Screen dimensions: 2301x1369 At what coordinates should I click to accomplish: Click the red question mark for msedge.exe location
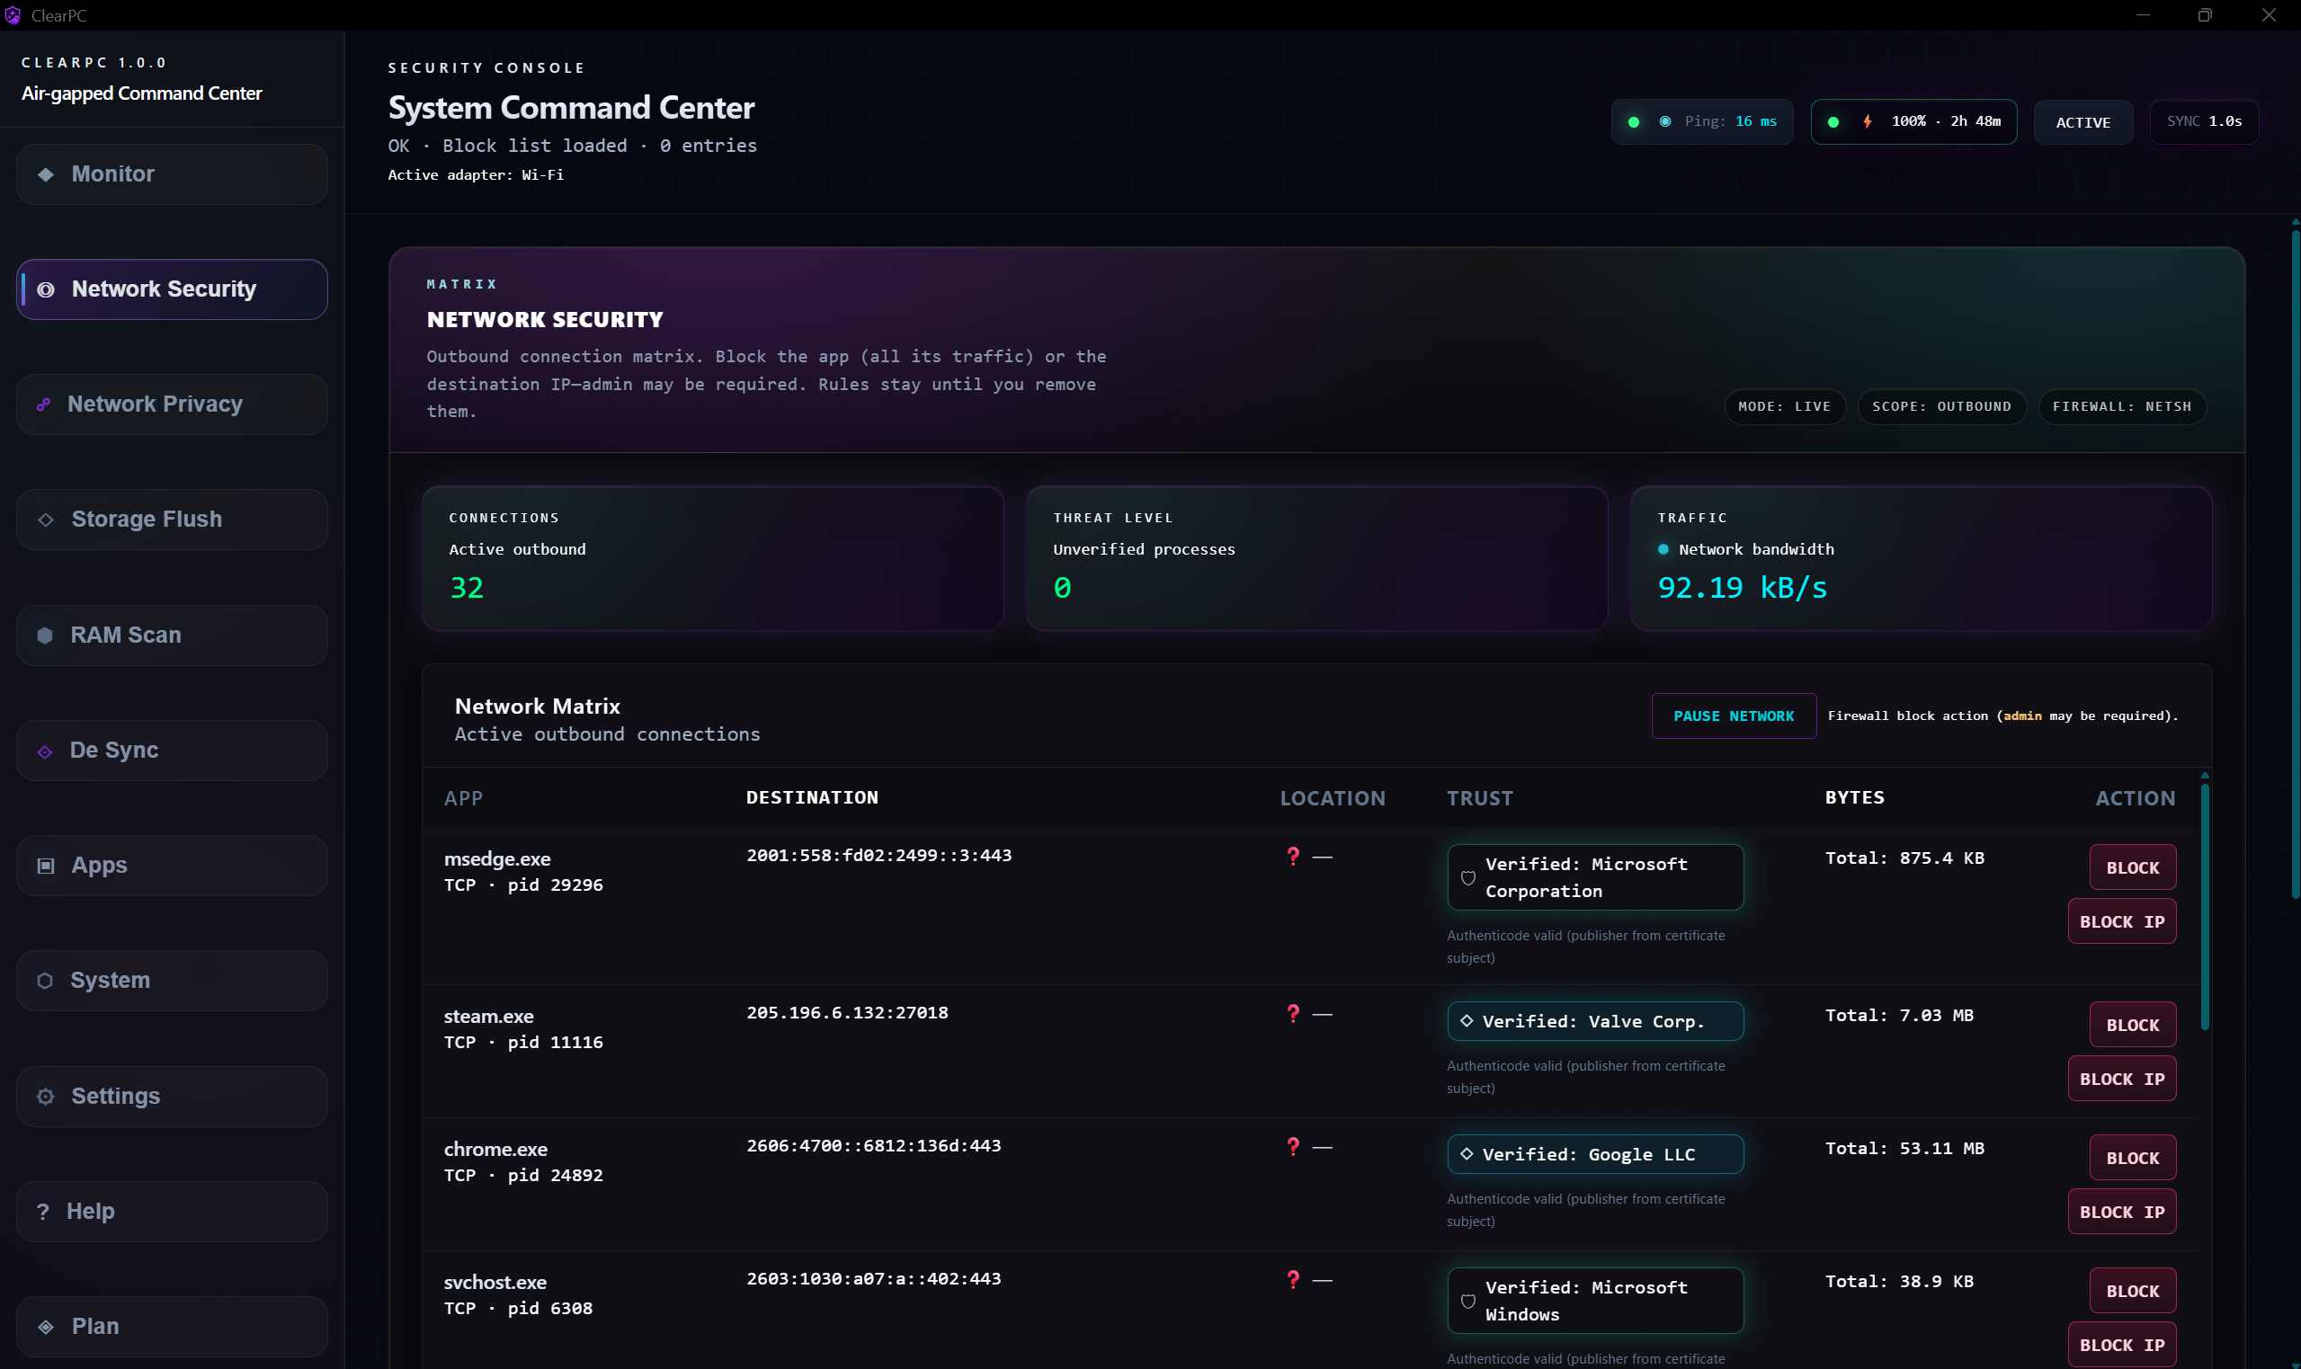1294,856
